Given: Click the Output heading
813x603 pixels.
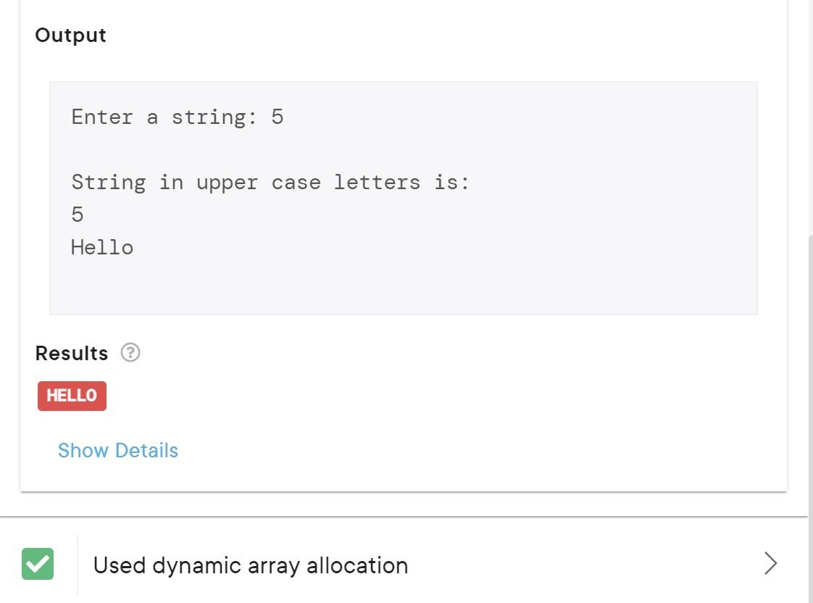Looking at the screenshot, I should pos(70,36).
